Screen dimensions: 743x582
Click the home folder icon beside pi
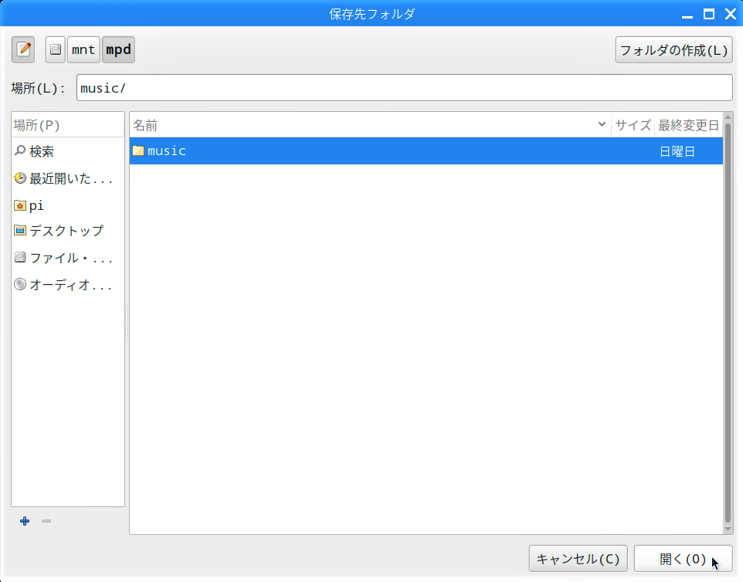[x=20, y=205]
